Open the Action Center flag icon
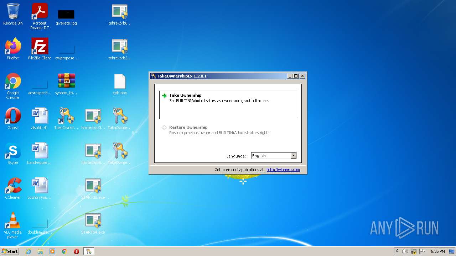The width and height of the screenshot is (456, 256). (422, 251)
